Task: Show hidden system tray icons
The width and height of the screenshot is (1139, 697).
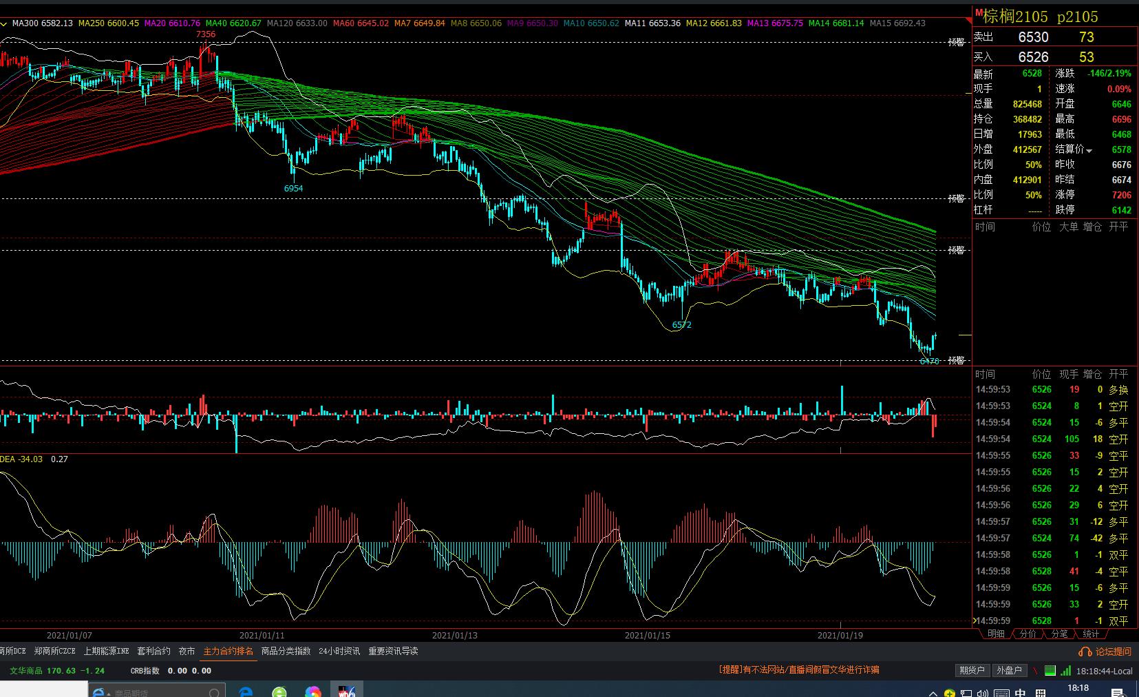Action: pos(933,693)
